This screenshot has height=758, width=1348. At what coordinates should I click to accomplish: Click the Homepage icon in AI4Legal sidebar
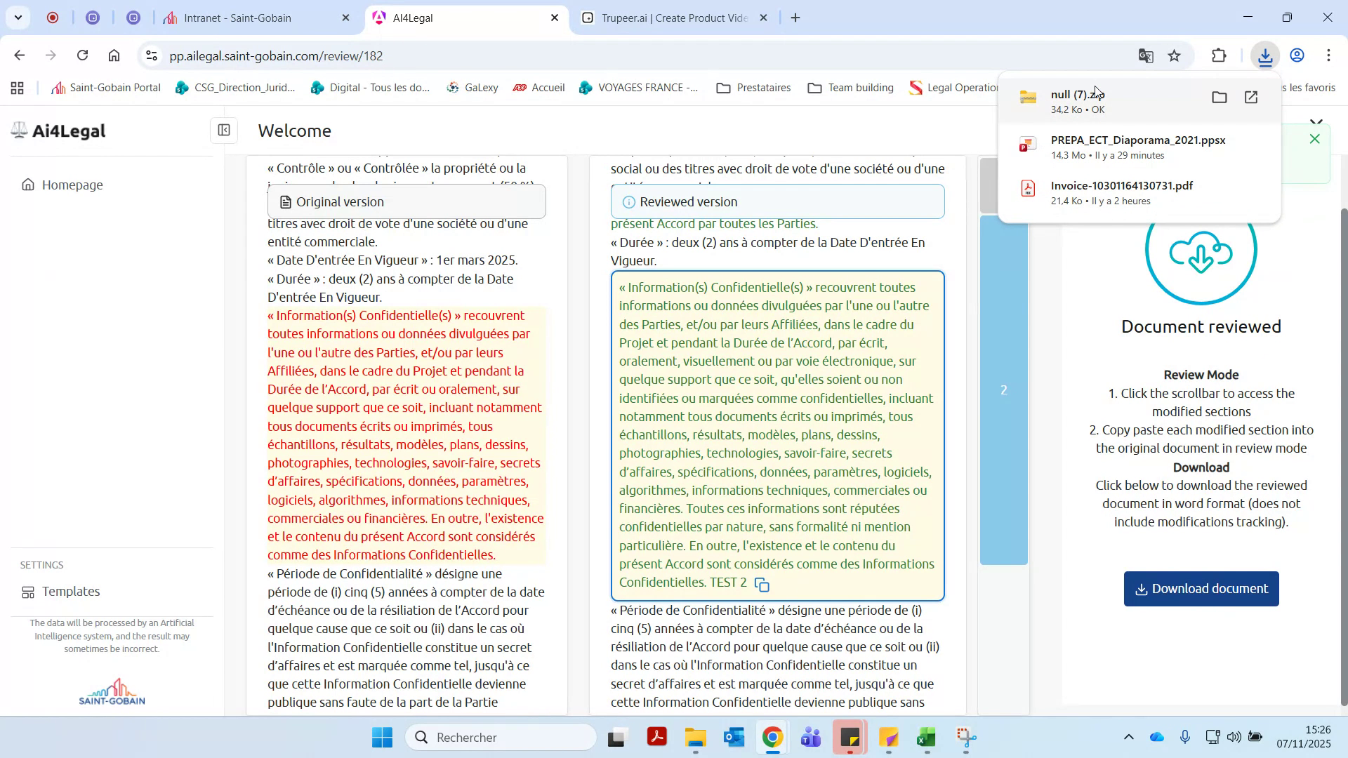click(27, 185)
